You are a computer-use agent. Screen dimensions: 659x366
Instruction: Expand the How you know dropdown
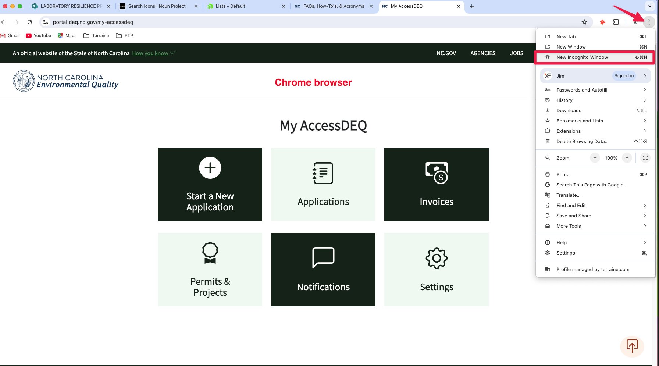pos(153,53)
